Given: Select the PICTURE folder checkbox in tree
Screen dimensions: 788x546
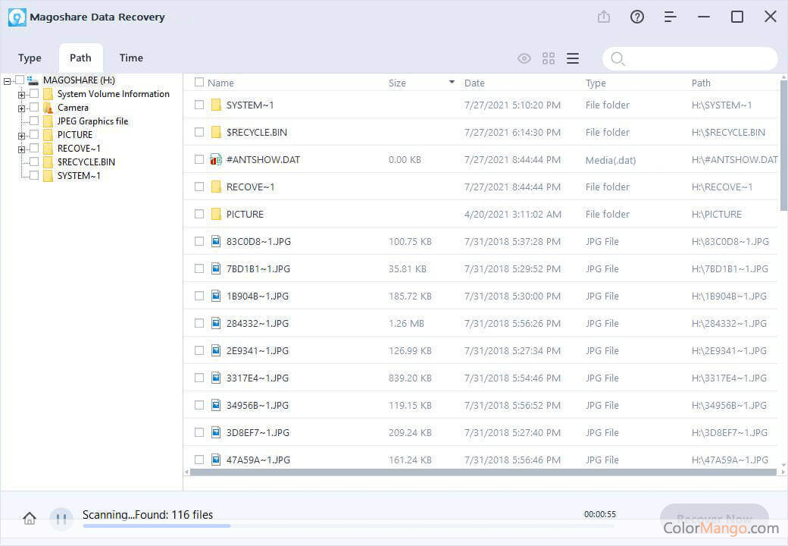Looking at the screenshot, I should pos(34,135).
